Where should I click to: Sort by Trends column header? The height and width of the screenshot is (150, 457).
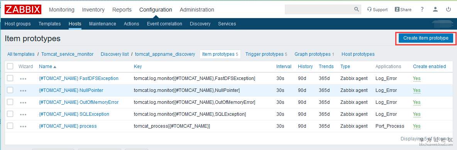(326, 67)
